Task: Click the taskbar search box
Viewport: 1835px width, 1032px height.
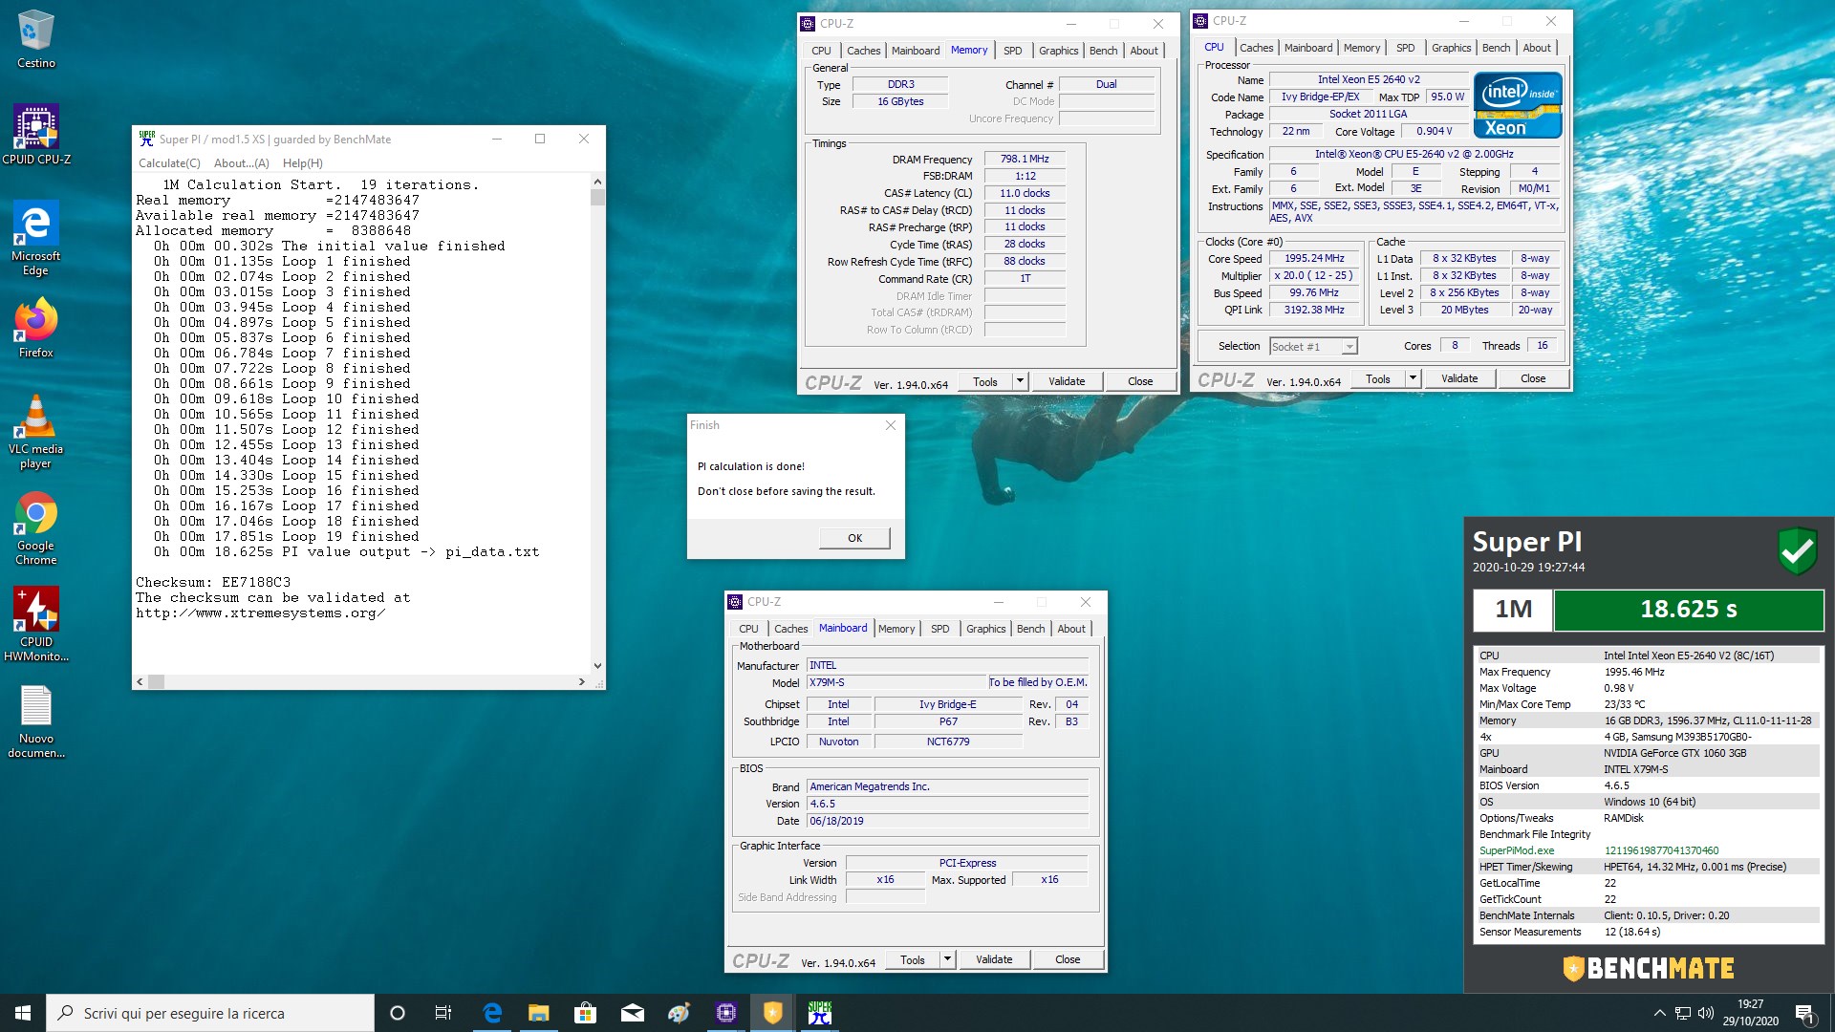Action: click(210, 1013)
